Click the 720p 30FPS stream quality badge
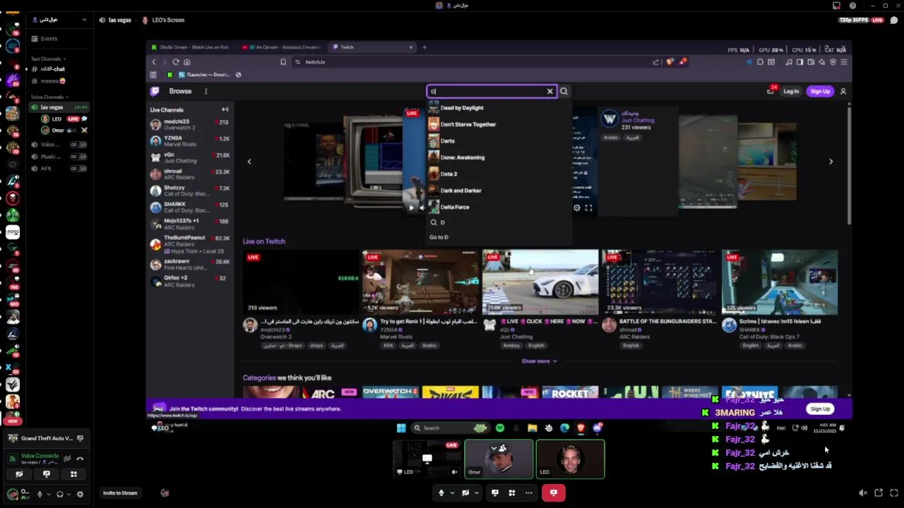 [854, 20]
